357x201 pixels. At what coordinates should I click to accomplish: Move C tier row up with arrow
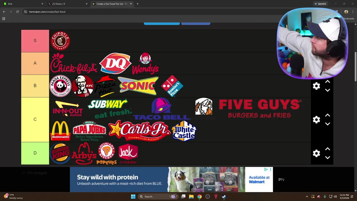pyautogui.click(x=328, y=116)
